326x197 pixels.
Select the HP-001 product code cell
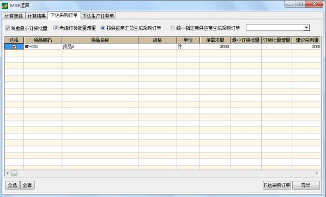(43, 47)
